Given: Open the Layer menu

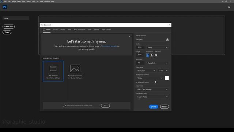Looking at the screenshot, I should point(19,1).
